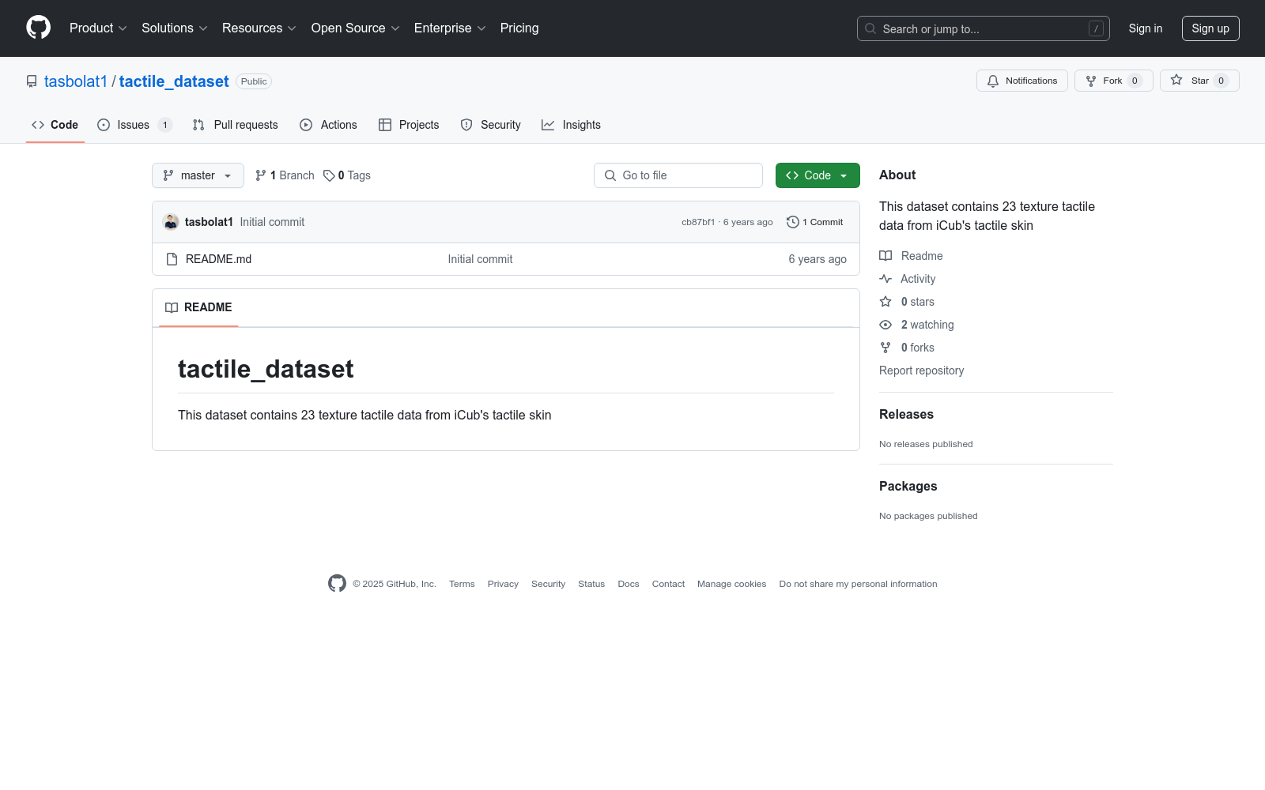The width and height of the screenshot is (1265, 790).
Task: Open README.md row's Initial commit link
Action: pos(480,259)
